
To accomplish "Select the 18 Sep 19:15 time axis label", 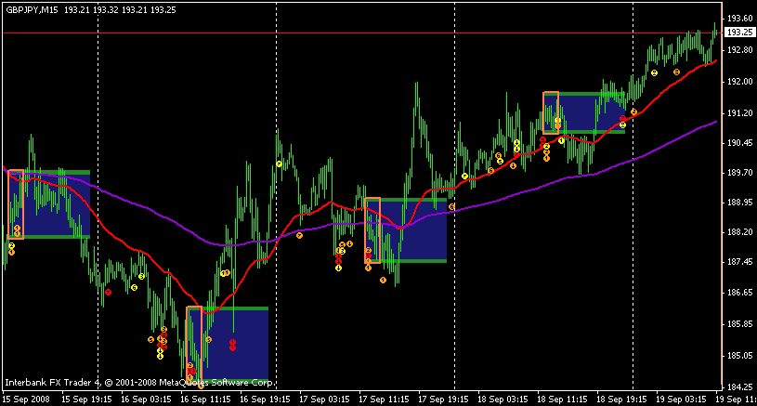I will [621, 399].
